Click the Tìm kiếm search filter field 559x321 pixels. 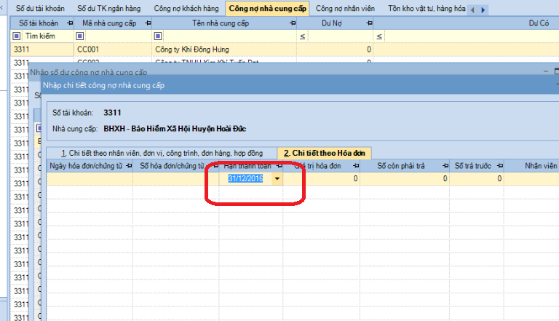click(x=45, y=36)
